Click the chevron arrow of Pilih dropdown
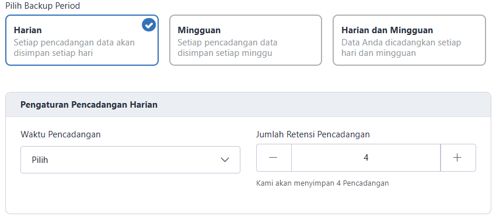 click(225, 159)
